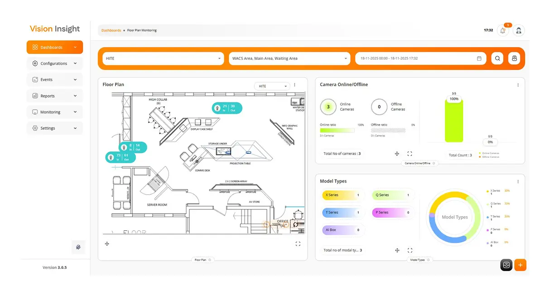The width and height of the screenshot is (550, 296).
Task: Click the Offline ratio striped progress bar
Action: tap(388, 130)
